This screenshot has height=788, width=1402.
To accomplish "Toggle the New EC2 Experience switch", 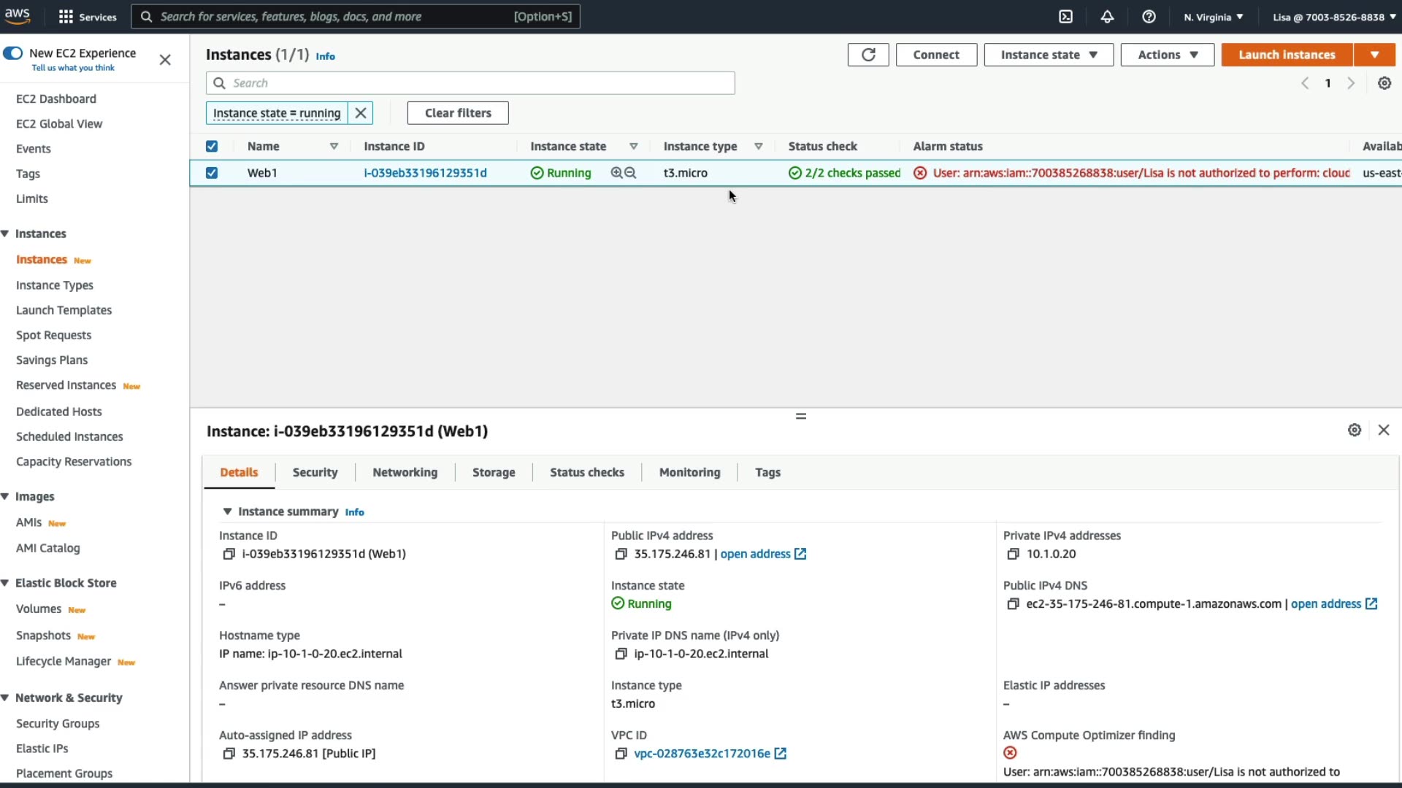I will (x=13, y=53).
